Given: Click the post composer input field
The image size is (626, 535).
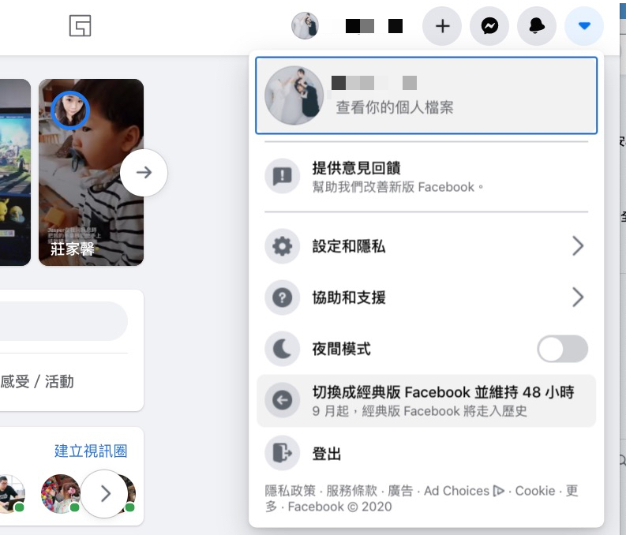Looking at the screenshot, I should 63,321.
